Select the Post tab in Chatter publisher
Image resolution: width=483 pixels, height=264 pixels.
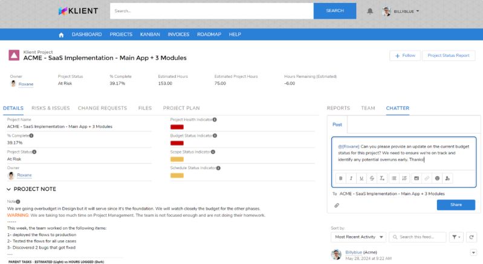pyautogui.click(x=337, y=124)
